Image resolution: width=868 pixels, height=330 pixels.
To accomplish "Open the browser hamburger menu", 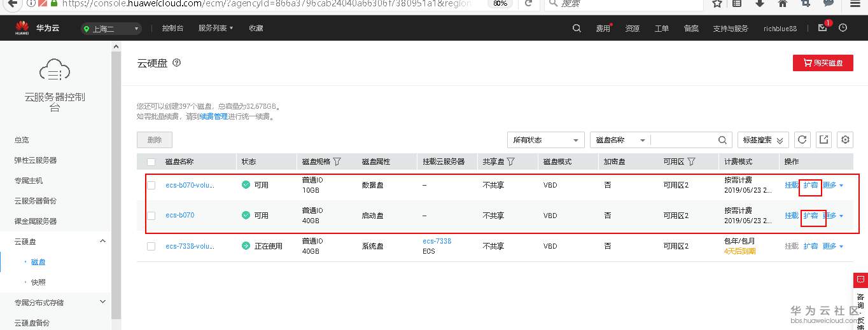I will [x=855, y=3].
